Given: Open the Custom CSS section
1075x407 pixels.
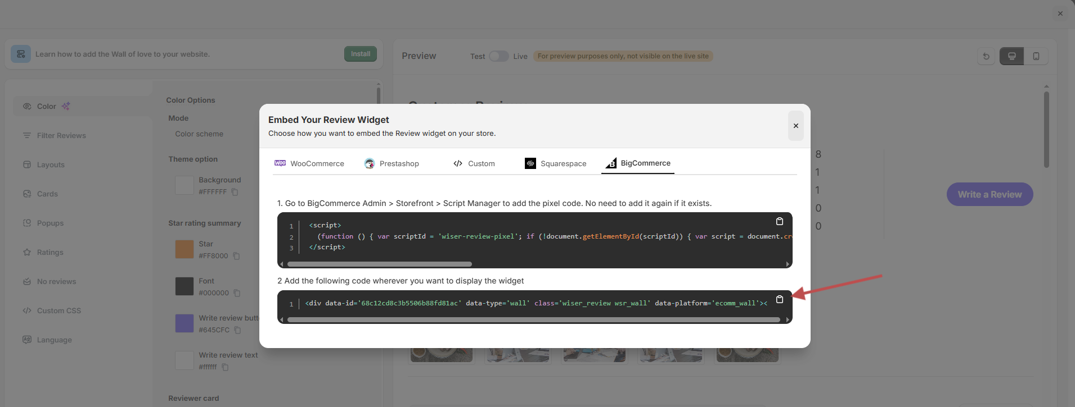Looking at the screenshot, I should pyautogui.click(x=59, y=310).
